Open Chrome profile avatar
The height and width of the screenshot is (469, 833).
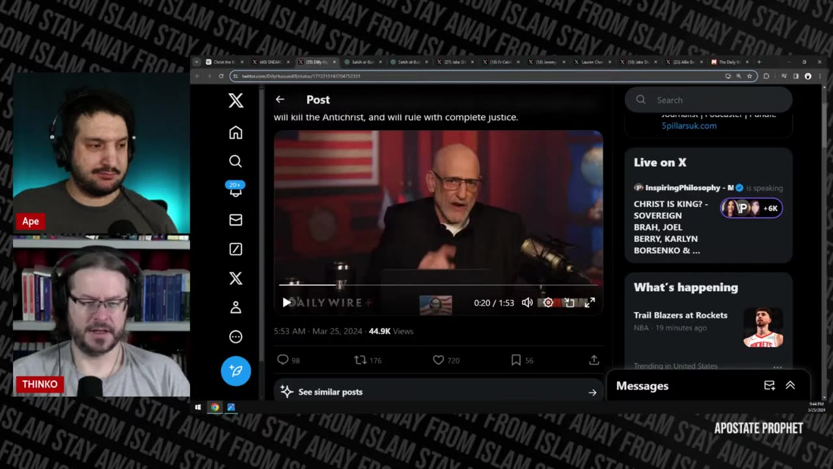[808, 76]
